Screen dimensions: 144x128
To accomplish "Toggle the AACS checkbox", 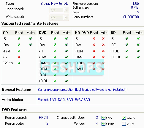I will pos(124,118).
